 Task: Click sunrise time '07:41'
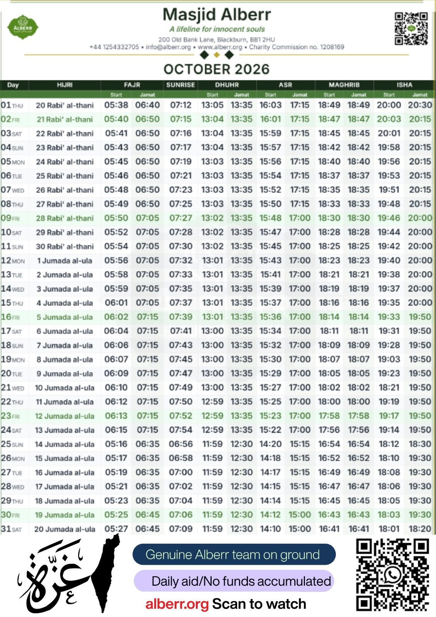[181, 331]
